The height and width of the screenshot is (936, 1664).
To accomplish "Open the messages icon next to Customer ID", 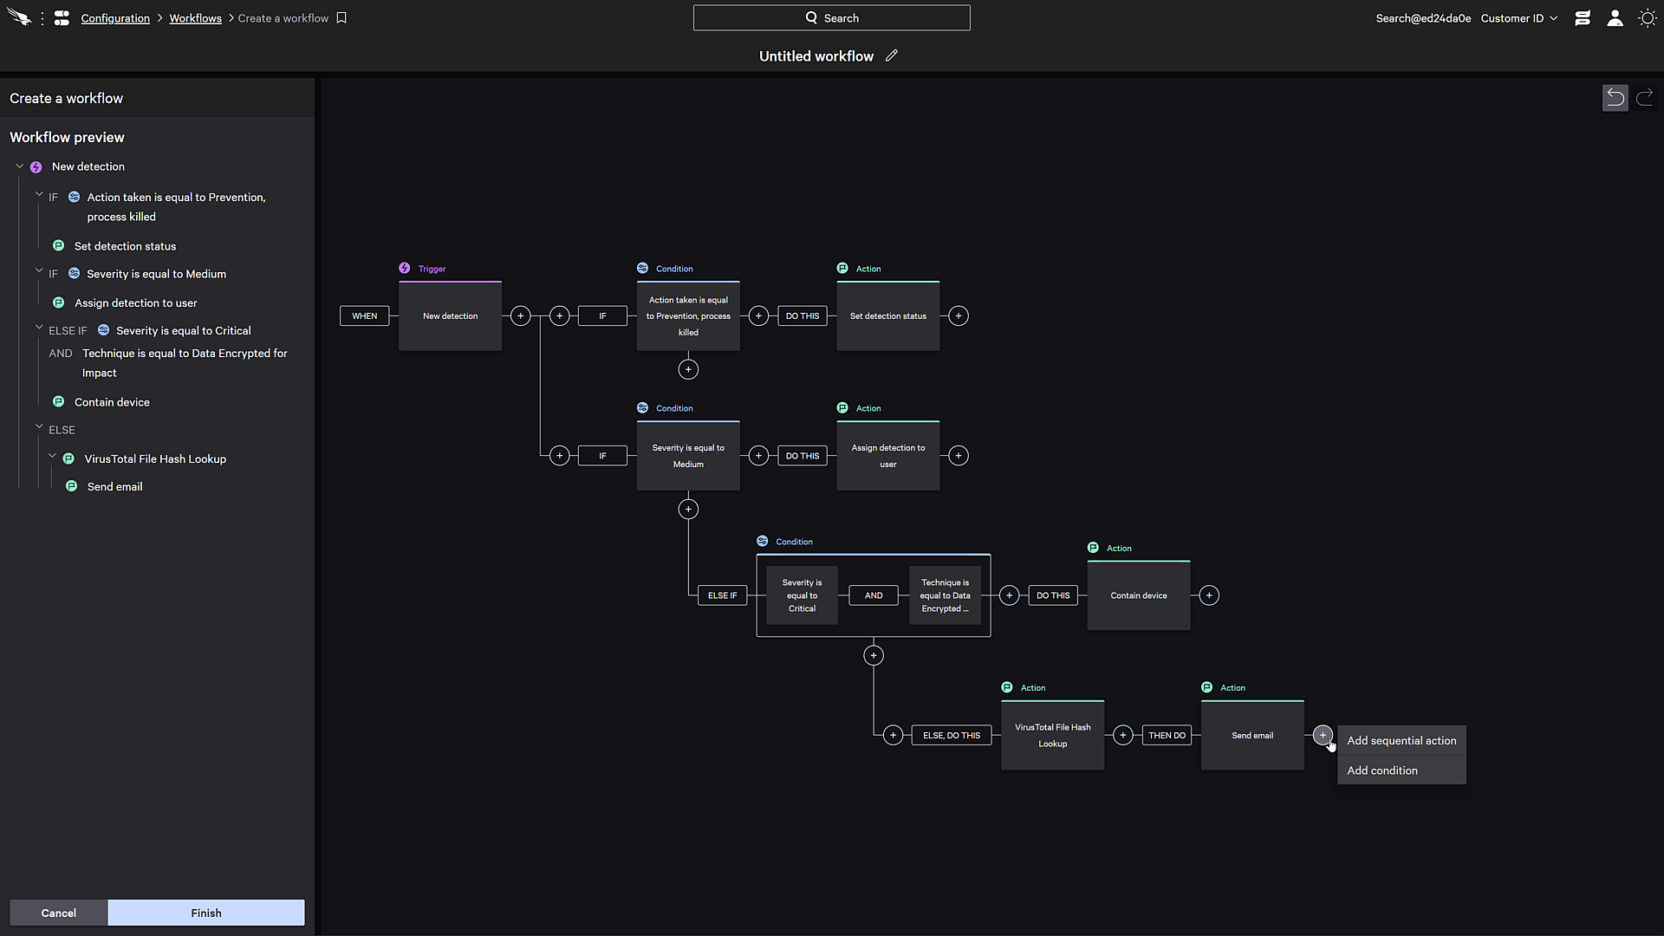I will [1582, 18].
